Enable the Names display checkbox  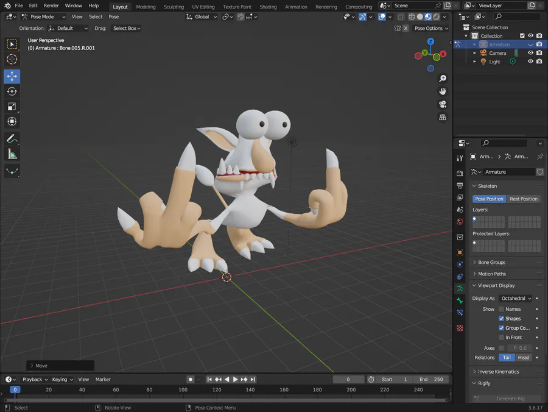pyautogui.click(x=501, y=309)
